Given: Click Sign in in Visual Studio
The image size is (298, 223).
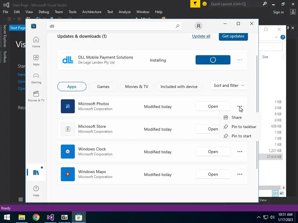Looking at the screenshot, I should point(278,12).
